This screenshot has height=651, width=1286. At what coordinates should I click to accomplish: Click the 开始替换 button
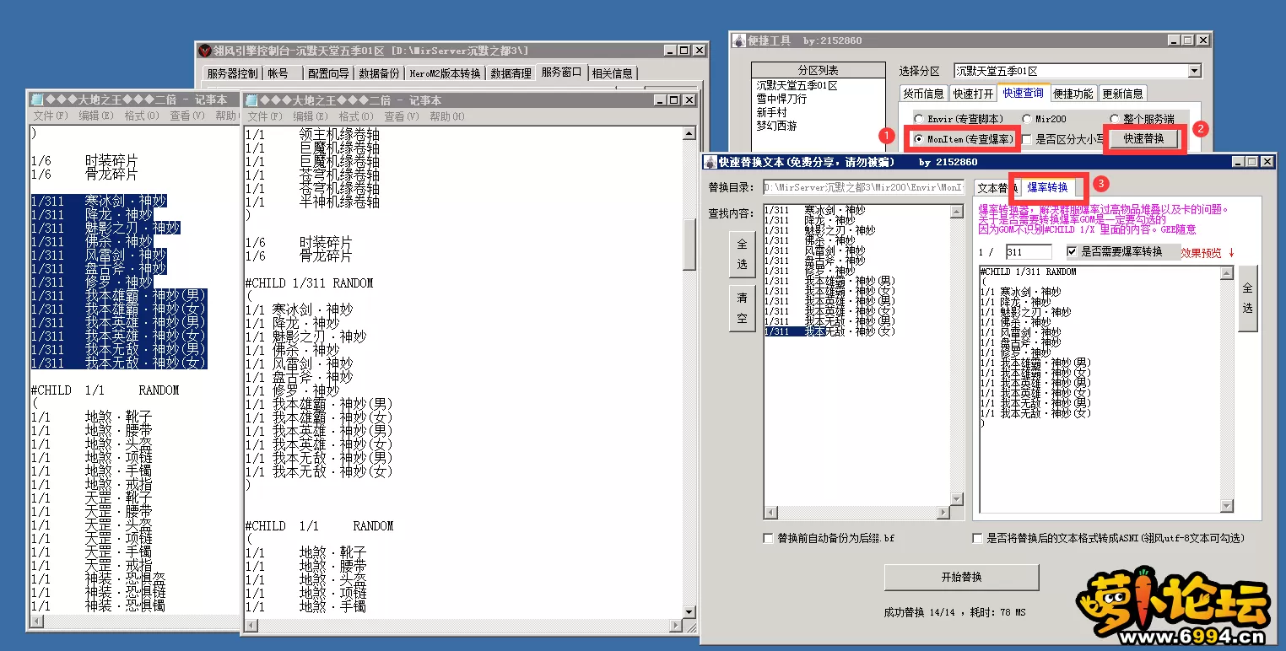click(x=961, y=578)
